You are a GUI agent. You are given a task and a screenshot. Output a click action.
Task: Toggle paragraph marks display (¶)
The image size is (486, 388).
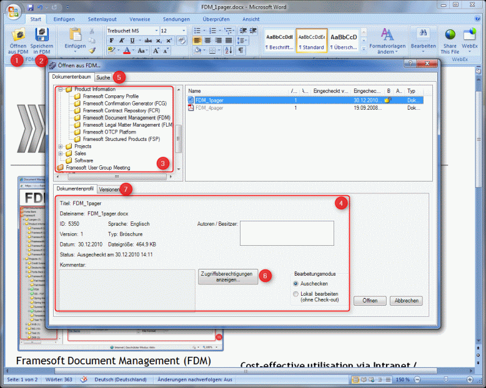click(241, 51)
